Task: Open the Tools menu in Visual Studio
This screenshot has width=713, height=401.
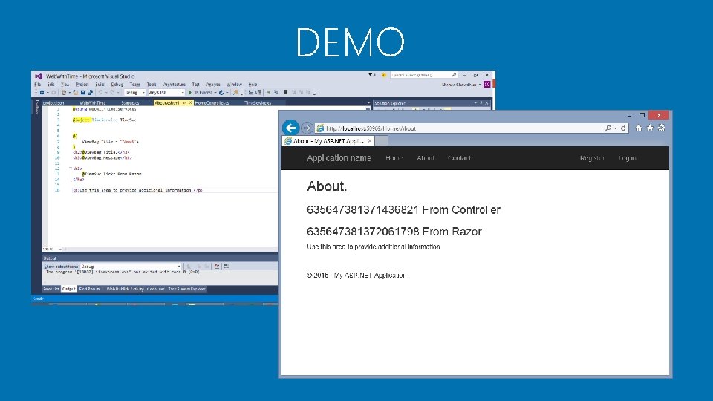Action: [x=152, y=85]
